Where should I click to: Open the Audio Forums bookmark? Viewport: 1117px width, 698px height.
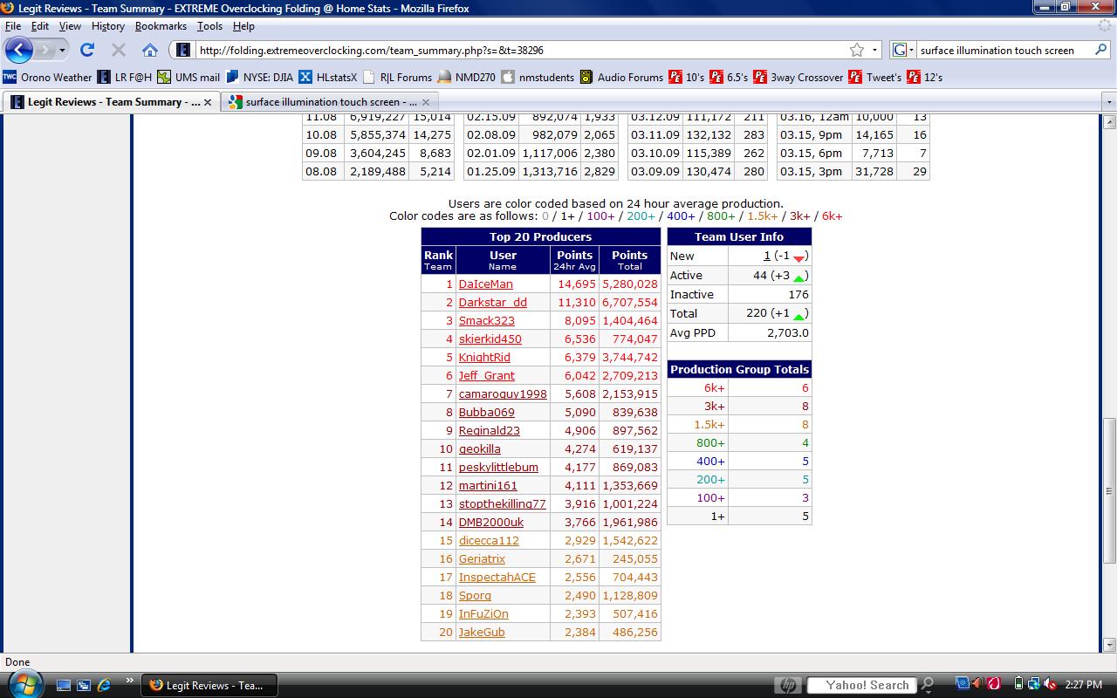(x=621, y=77)
